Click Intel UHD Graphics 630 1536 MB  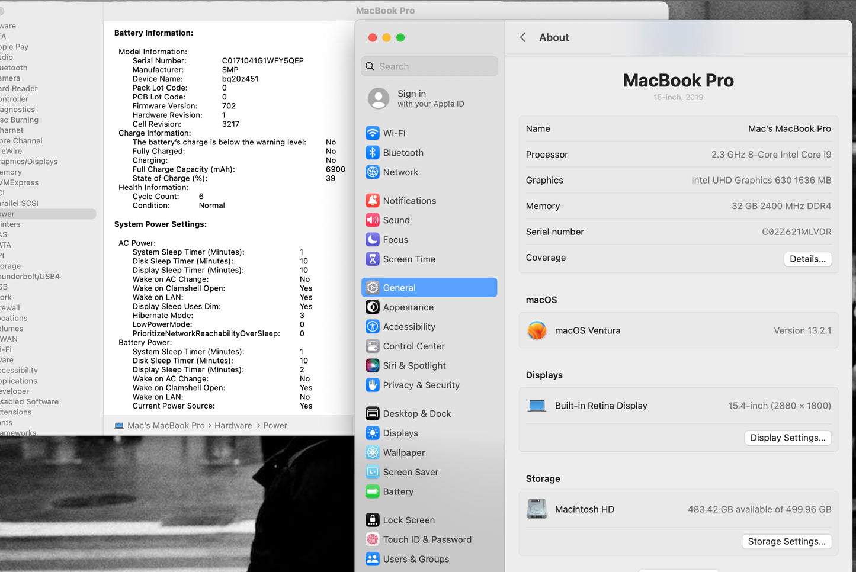coord(761,181)
